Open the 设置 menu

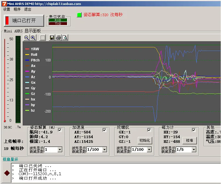tap(7, 9)
